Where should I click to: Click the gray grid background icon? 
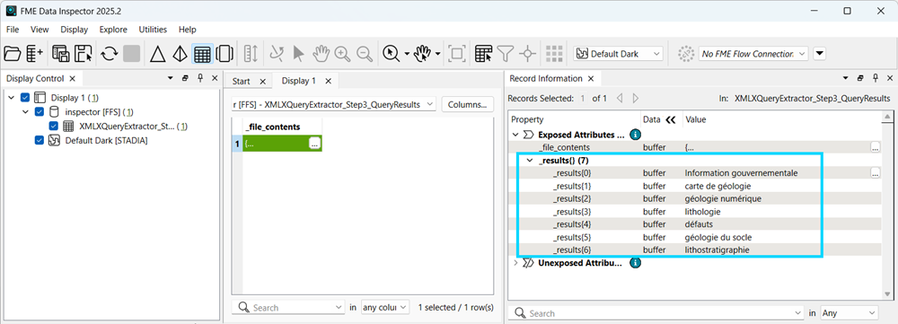[x=554, y=54]
